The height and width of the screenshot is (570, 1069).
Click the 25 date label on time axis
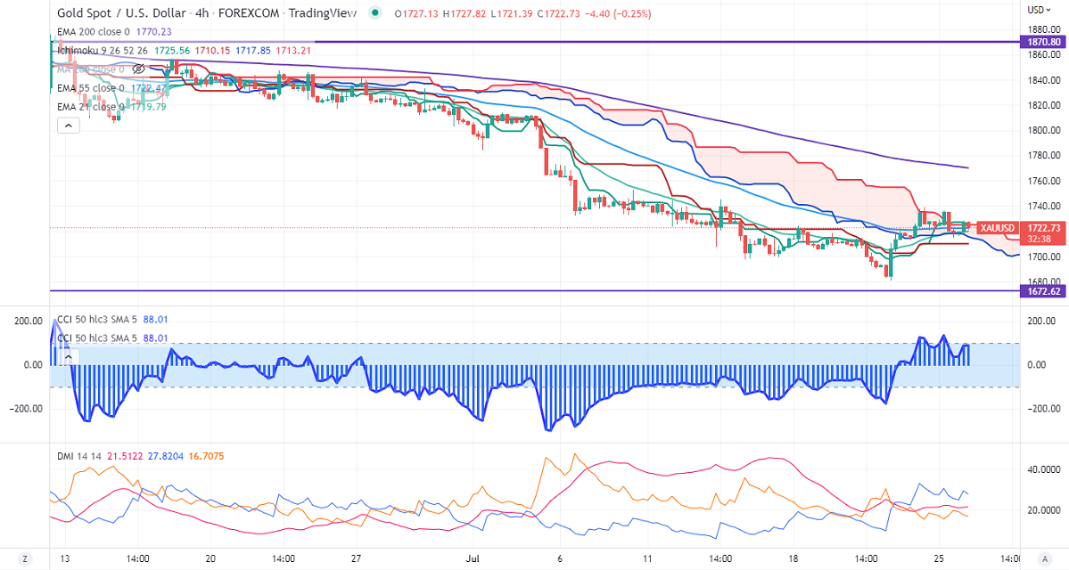[x=939, y=558]
